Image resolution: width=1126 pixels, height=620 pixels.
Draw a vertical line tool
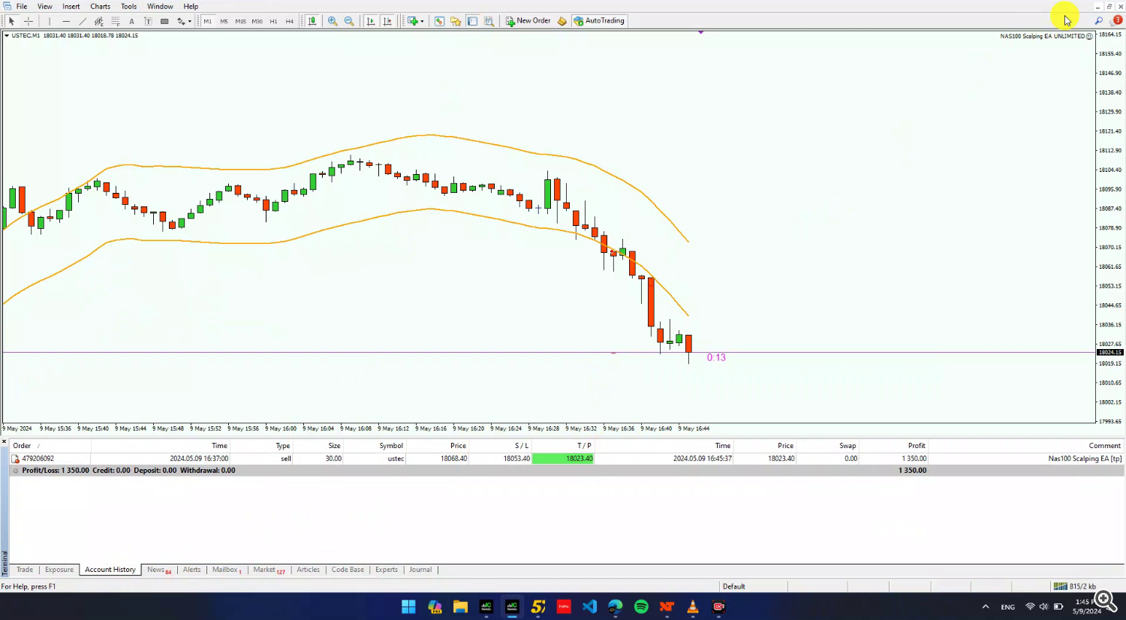(x=50, y=21)
